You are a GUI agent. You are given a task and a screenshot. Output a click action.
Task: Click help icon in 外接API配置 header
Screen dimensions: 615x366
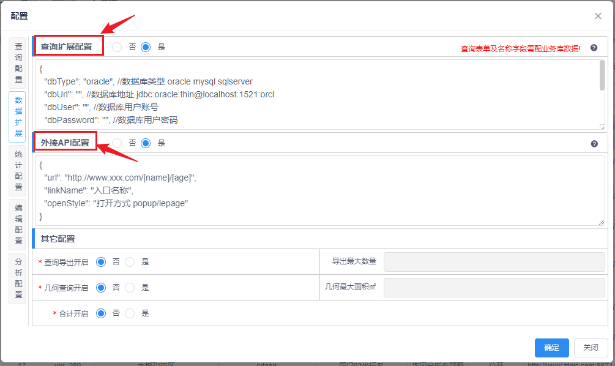pyautogui.click(x=594, y=144)
